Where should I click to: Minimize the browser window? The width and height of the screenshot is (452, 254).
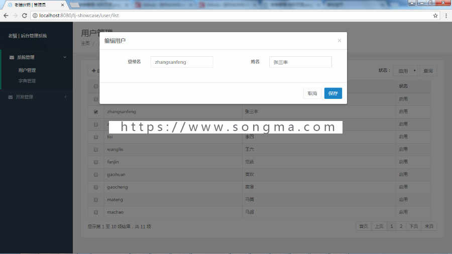click(x=422, y=3)
